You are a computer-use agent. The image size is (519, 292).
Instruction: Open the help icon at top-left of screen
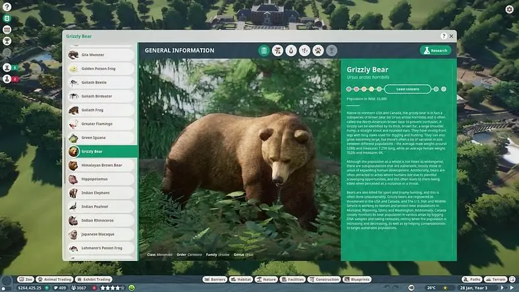7,7
